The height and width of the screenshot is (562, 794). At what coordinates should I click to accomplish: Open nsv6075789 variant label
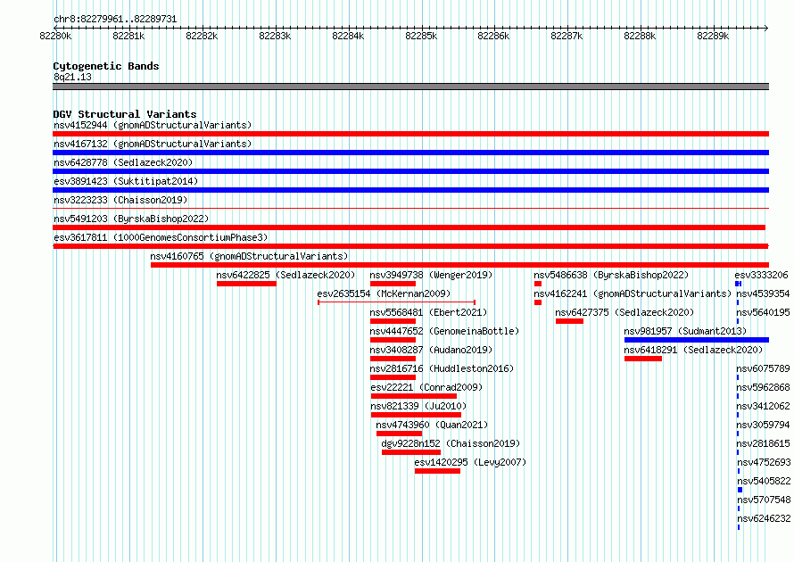point(763,368)
